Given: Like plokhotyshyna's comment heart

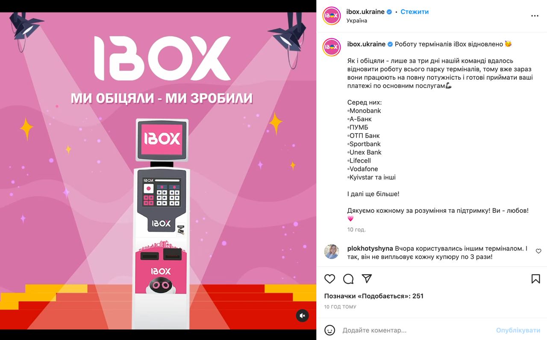Looking at the screenshot, I should (x=538, y=251).
